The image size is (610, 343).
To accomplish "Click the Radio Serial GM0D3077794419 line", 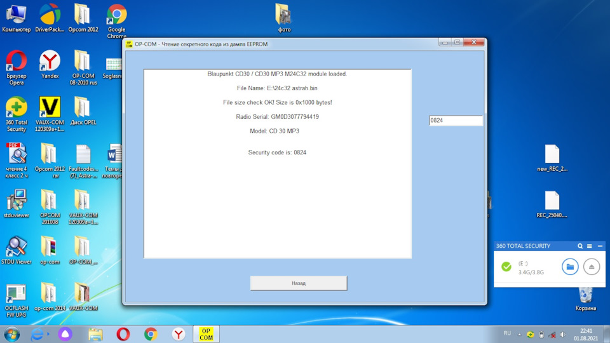I will click(x=277, y=117).
